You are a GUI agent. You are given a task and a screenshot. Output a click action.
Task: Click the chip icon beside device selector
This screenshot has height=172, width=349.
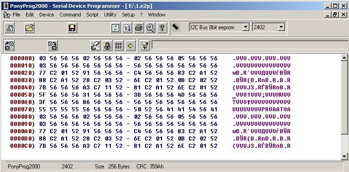176,27
